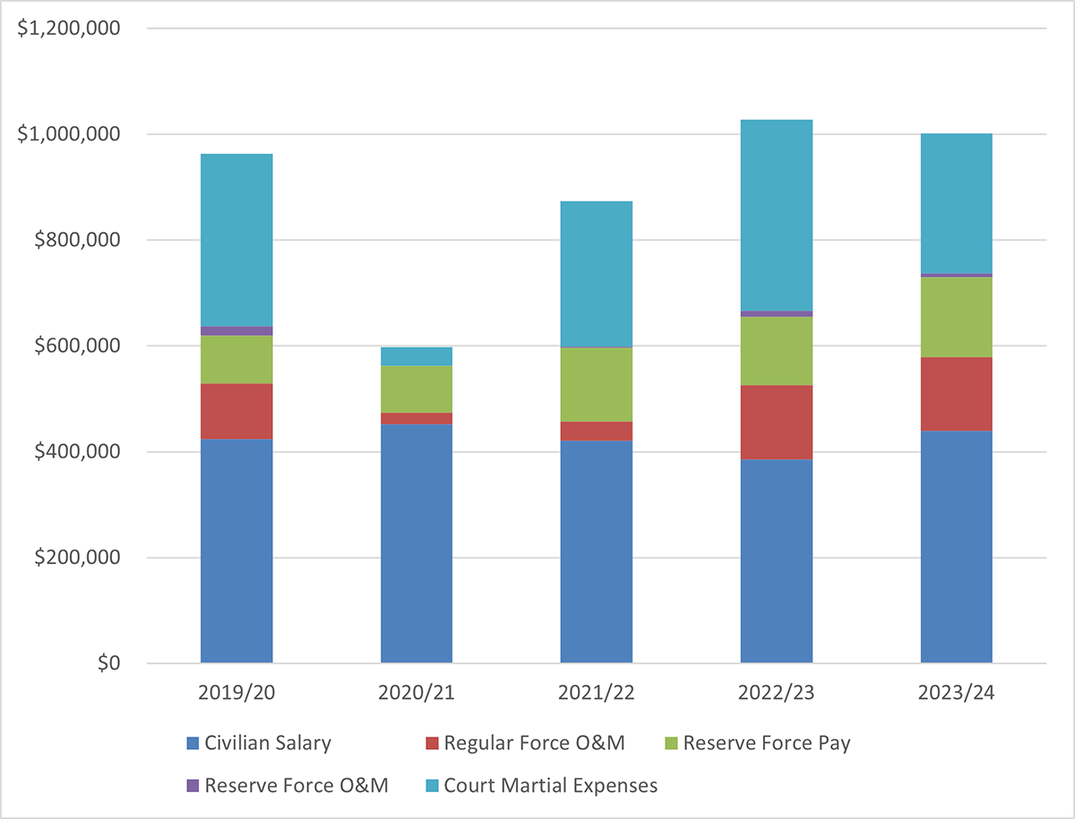Click the 2020/21 x-axis category label

click(x=417, y=693)
